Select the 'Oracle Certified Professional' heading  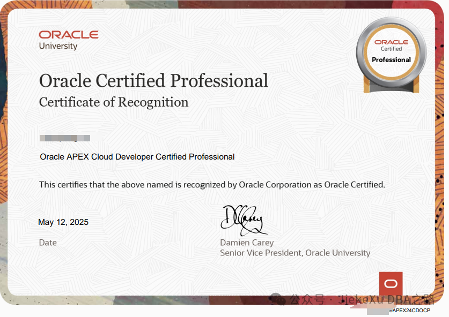click(153, 81)
